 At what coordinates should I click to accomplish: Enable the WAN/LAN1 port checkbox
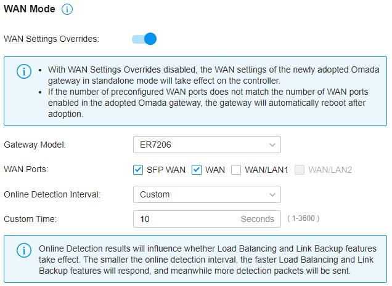pyautogui.click(x=236, y=170)
